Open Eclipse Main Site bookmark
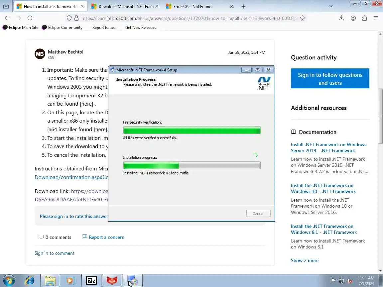 pyautogui.click(x=21, y=27)
